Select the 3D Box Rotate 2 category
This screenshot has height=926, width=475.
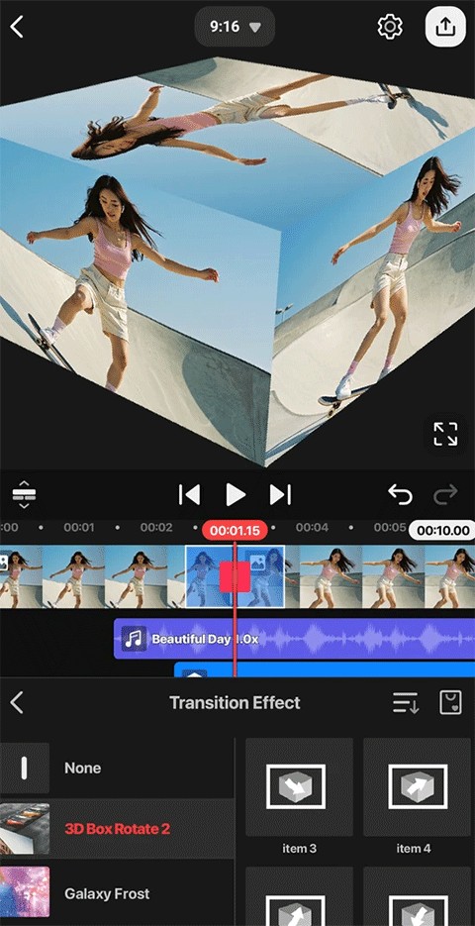(117, 829)
